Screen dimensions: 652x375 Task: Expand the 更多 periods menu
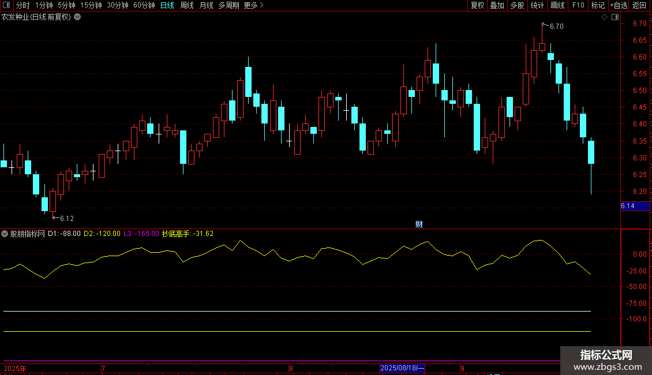click(x=254, y=5)
